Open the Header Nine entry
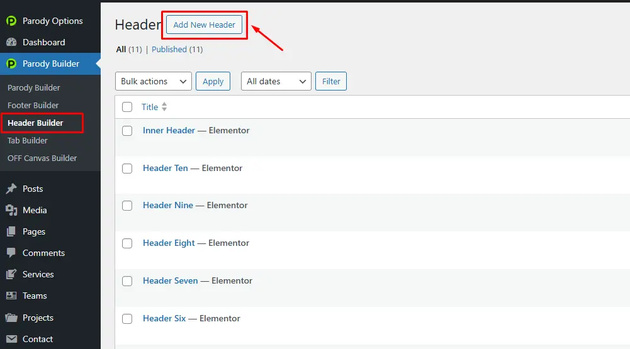The image size is (630, 349). tap(168, 205)
